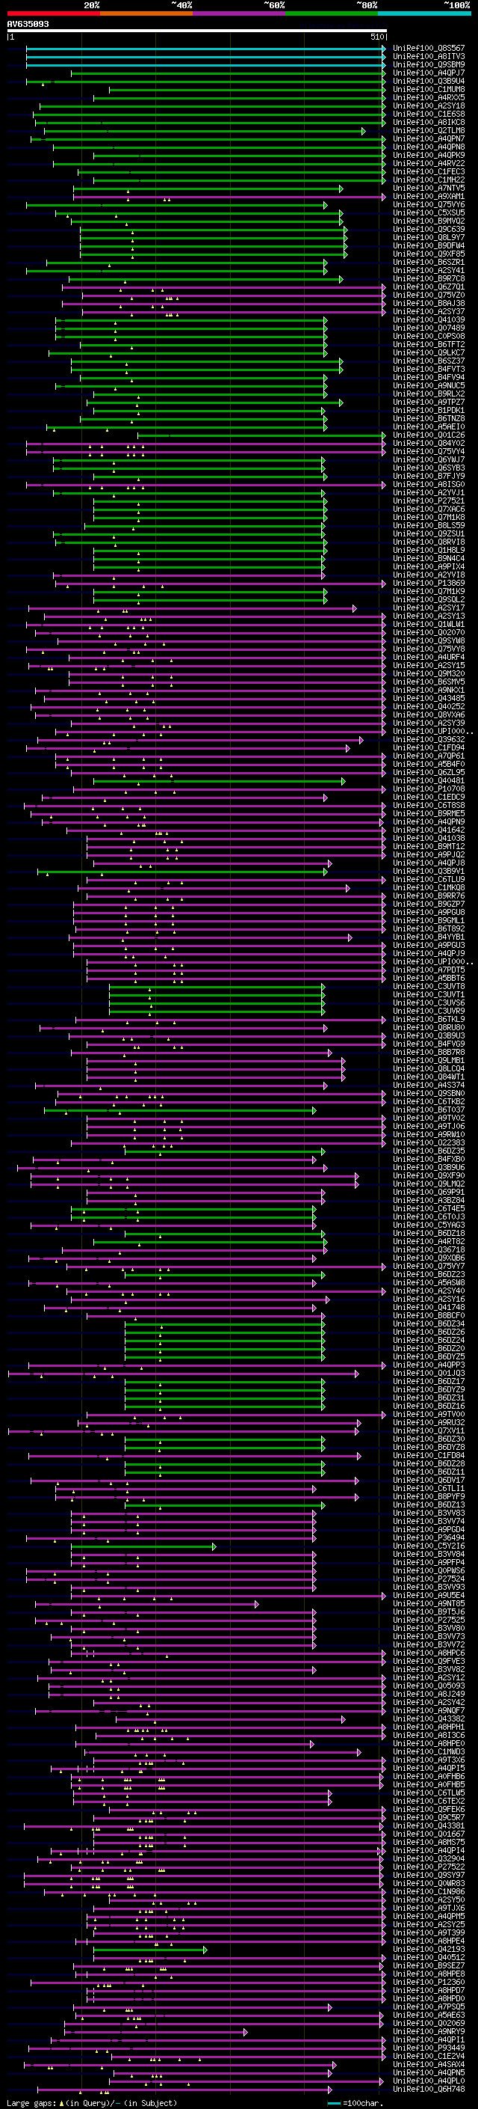Click the orange ~40% identity legend segment

tap(146, 13)
